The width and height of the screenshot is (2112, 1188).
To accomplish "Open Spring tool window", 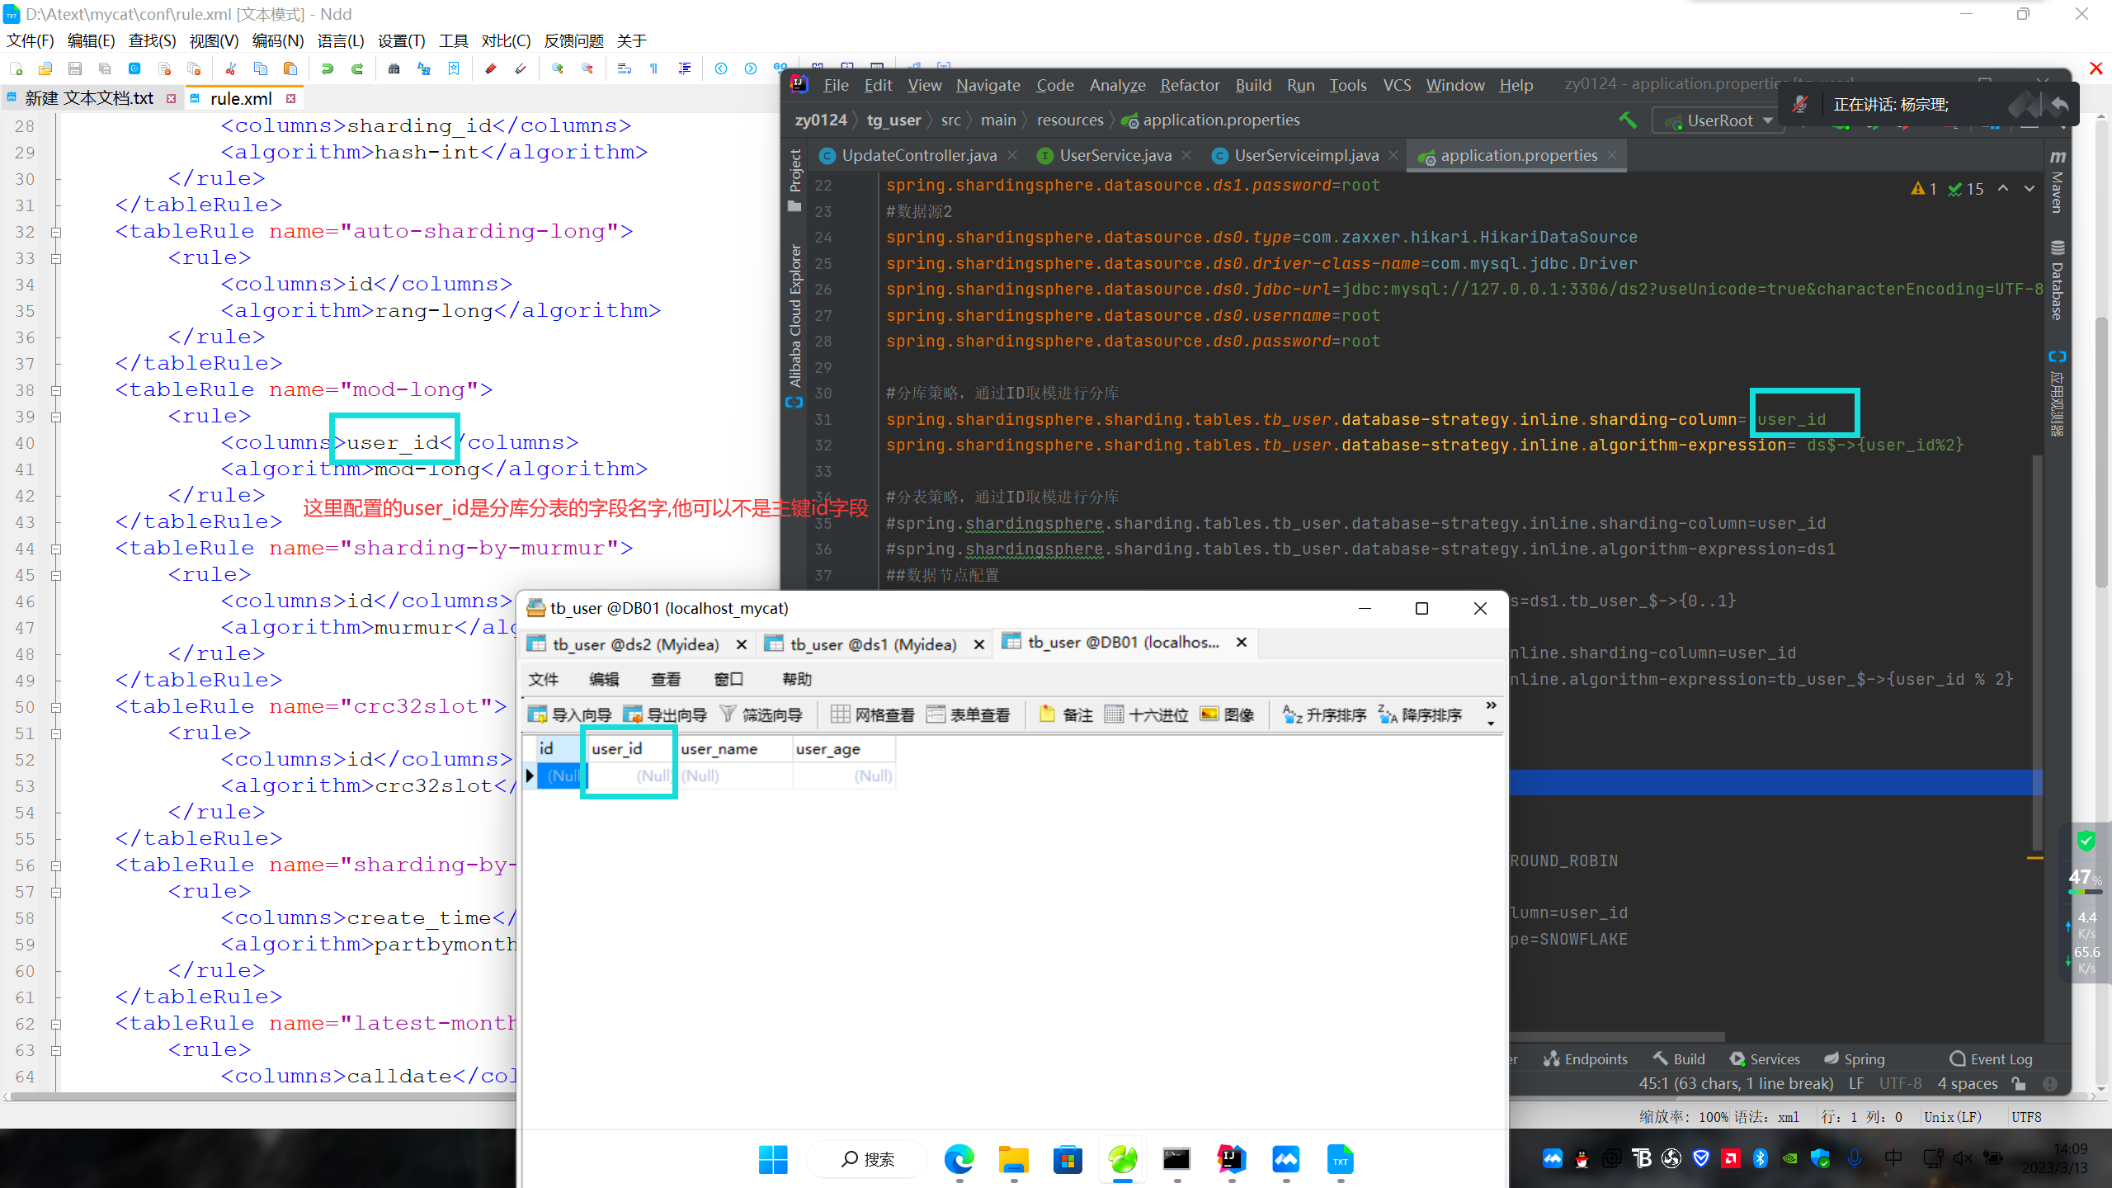I will point(1854,1058).
